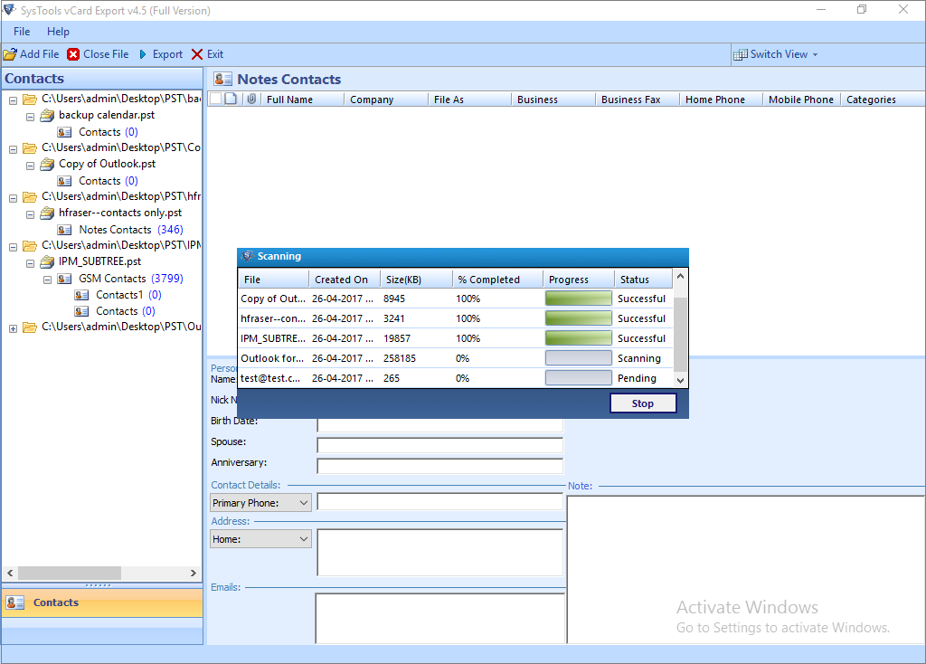Collapse the GSM Contacts node
926x664 pixels.
(47, 280)
